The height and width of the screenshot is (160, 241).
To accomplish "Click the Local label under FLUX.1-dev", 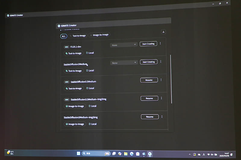I will (90, 53).
